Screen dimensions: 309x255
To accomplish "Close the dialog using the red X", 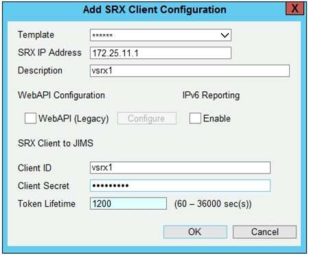I will 295,9.
